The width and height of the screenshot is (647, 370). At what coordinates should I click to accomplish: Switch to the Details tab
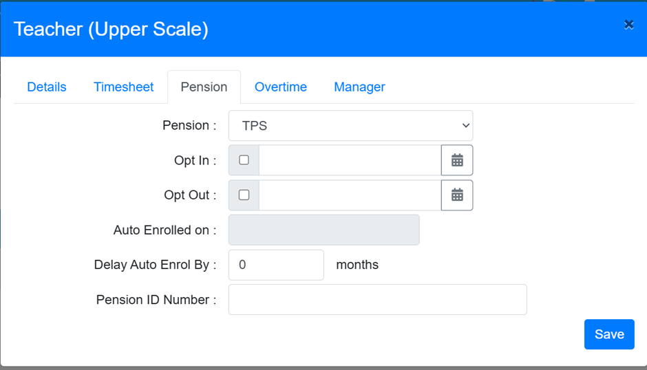pos(47,87)
